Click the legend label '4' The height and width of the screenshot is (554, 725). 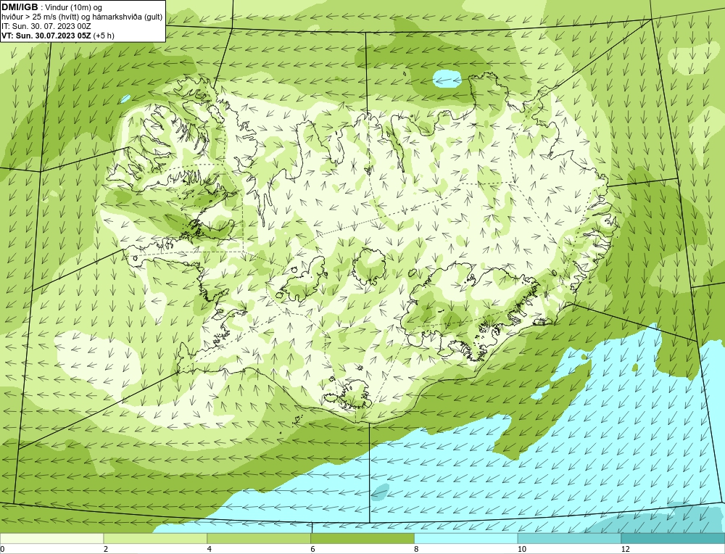209,550
